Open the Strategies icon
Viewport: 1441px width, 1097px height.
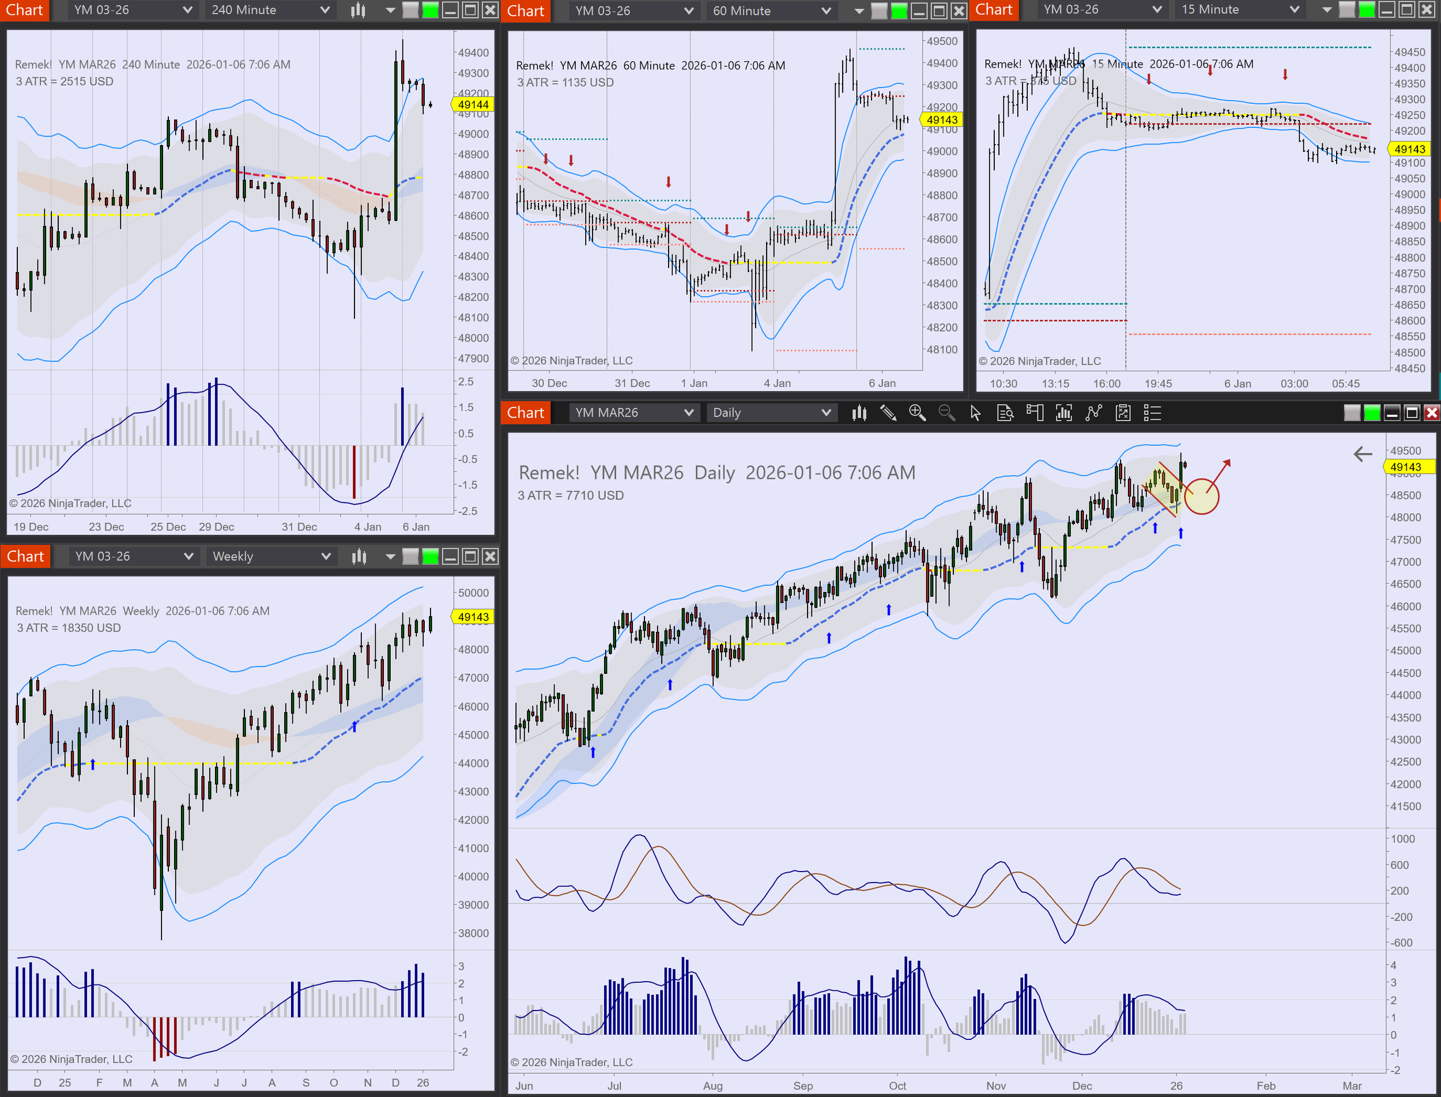pyautogui.click(x=1093, y=413)
